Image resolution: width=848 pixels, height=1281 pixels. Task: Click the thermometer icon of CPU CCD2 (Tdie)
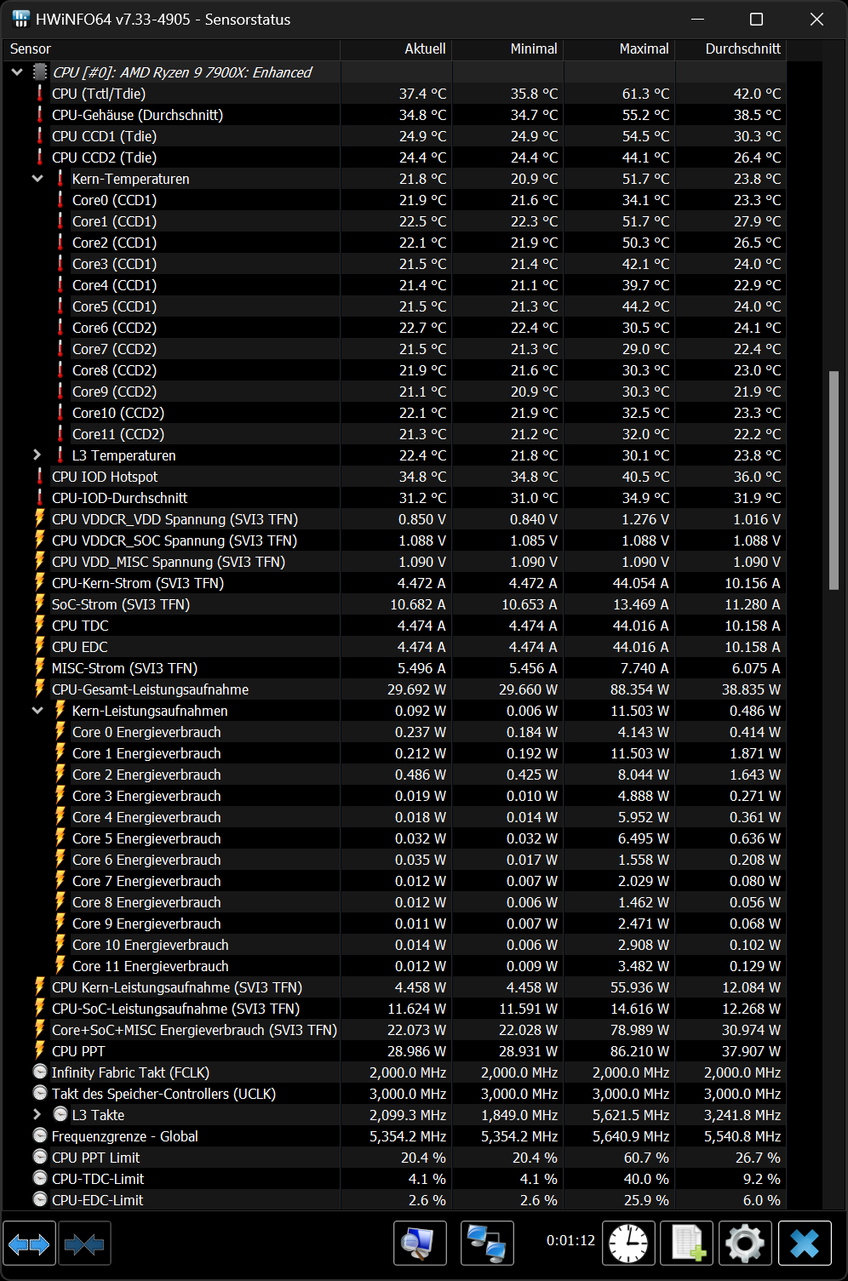[39, 157]
